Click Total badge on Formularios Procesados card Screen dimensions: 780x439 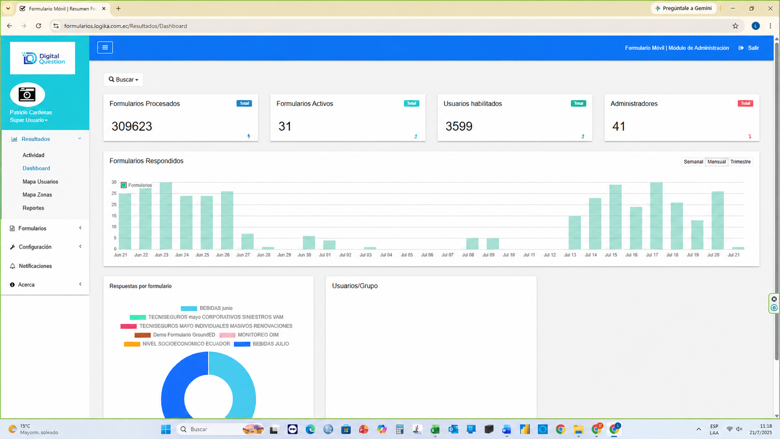244,104
